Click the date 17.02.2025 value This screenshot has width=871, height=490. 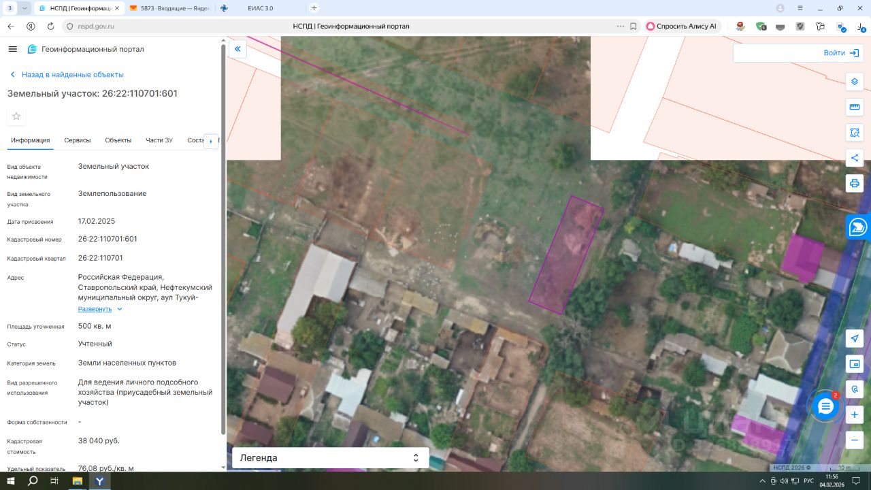(97, 221)
